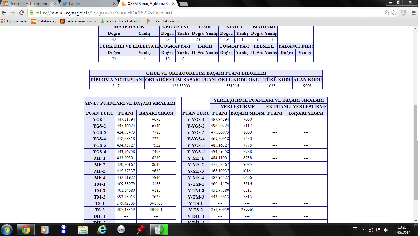Image resolution: width=420 pixels, height=236 pixels.
Task: Open the shield extension icon
Action: [403, 13]
